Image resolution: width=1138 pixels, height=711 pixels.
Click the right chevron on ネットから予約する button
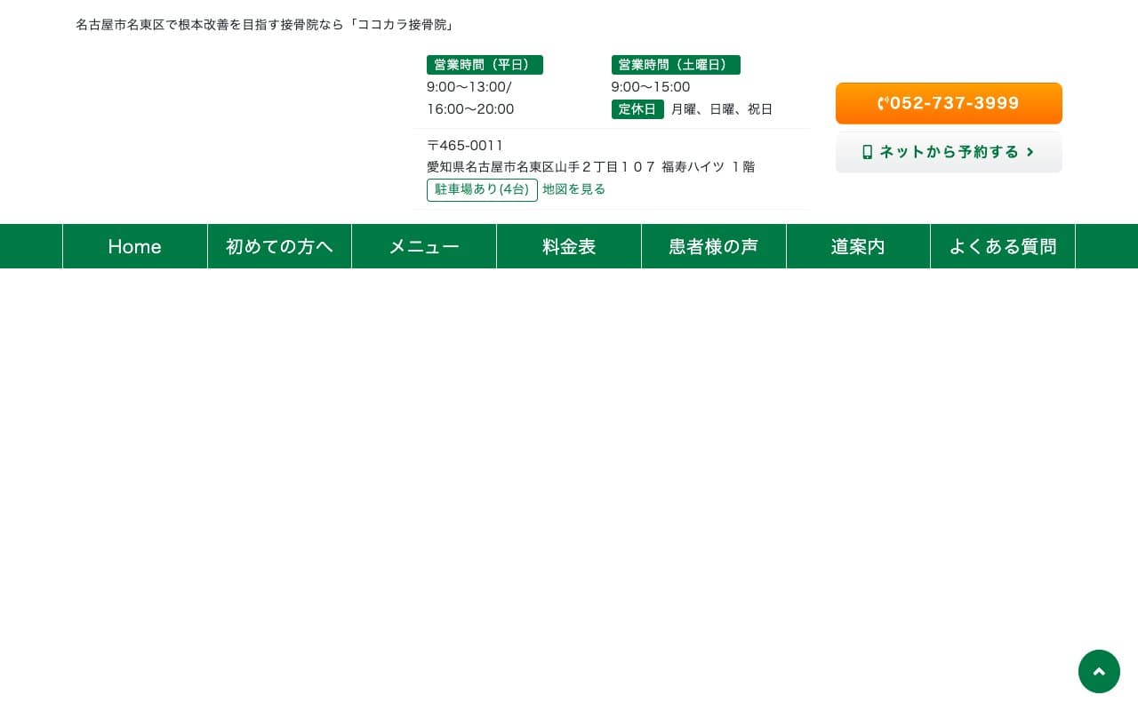coord(1030,152)
